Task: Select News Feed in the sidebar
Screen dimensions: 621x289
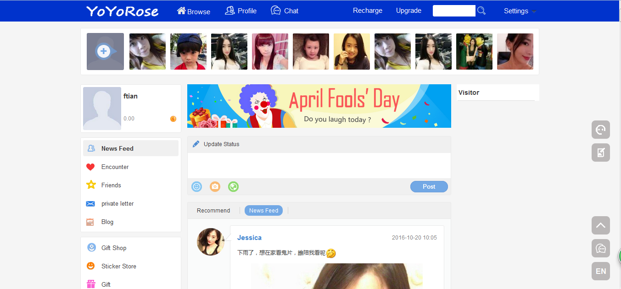Action: click(x=131, y=148)
